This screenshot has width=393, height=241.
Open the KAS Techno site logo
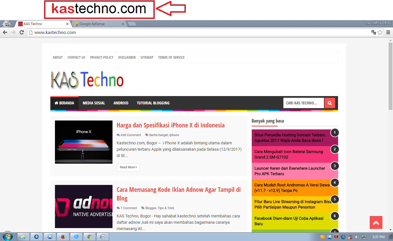coord(87,79)
